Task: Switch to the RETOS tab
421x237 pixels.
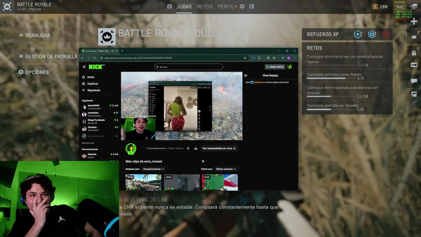Action: tap(205, 7)
